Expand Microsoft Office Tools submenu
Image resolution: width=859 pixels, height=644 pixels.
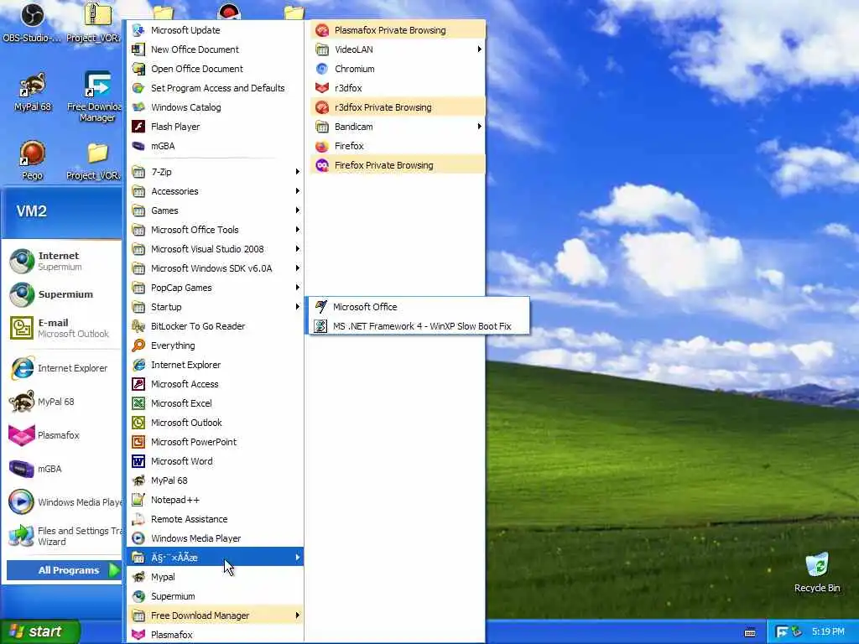tap(216, 230)
